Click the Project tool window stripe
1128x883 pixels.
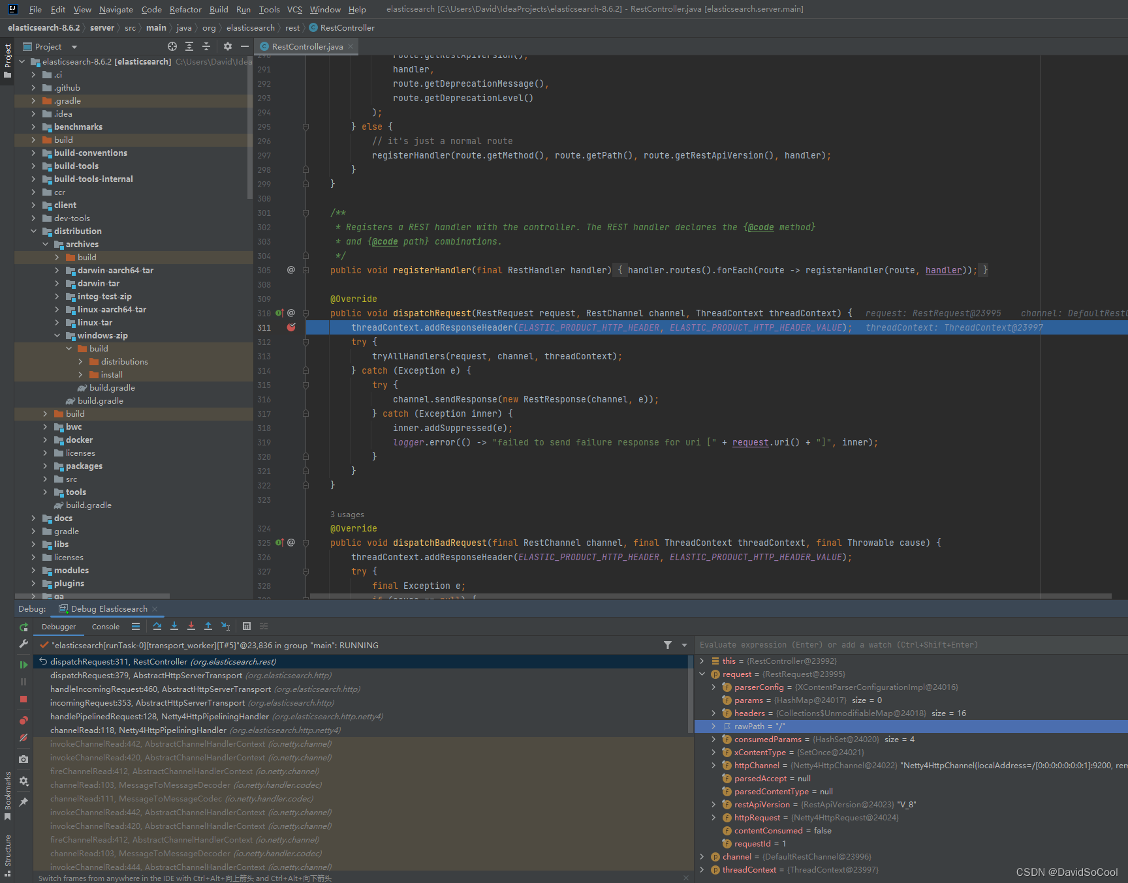(8, 61)
